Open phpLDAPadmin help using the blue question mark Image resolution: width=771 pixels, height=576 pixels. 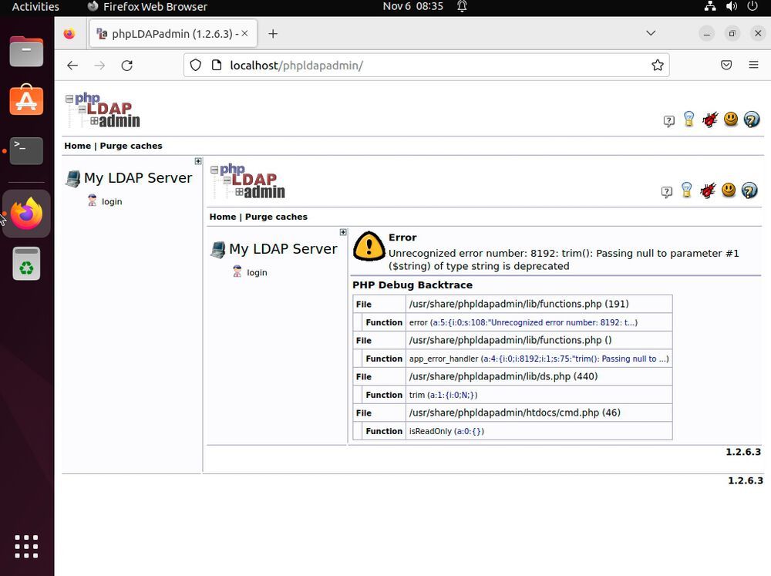[x=752, y=120]
